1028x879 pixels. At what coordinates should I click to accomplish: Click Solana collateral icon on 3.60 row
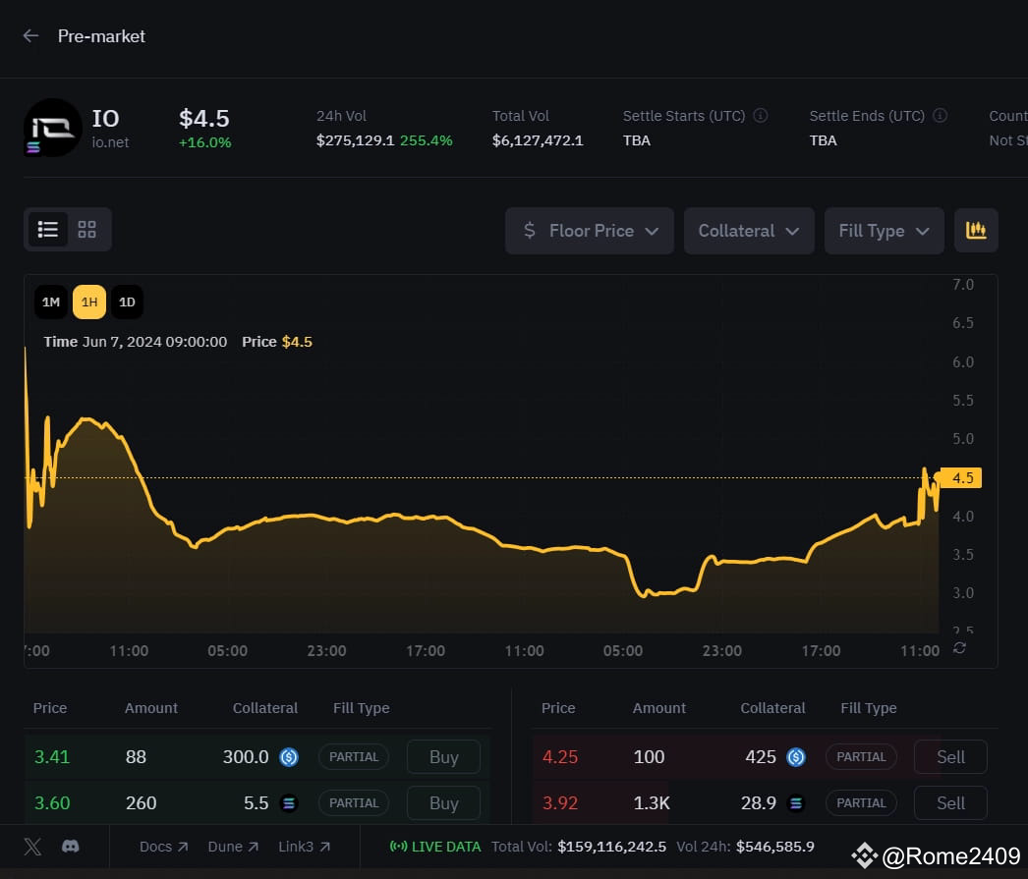[x=289, y=803]
